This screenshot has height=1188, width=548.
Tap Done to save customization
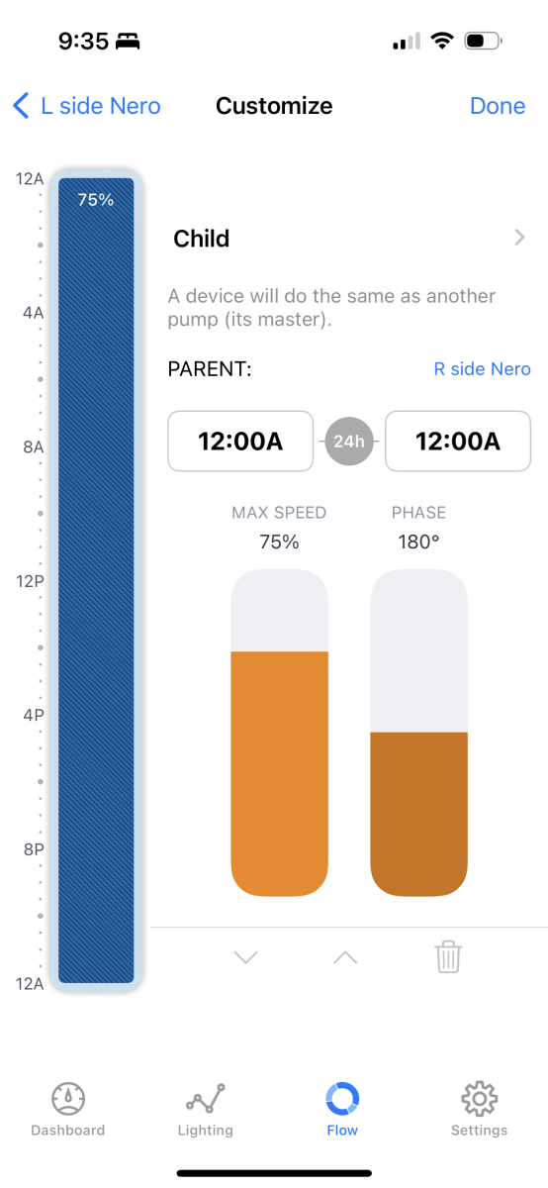point(498,106)
